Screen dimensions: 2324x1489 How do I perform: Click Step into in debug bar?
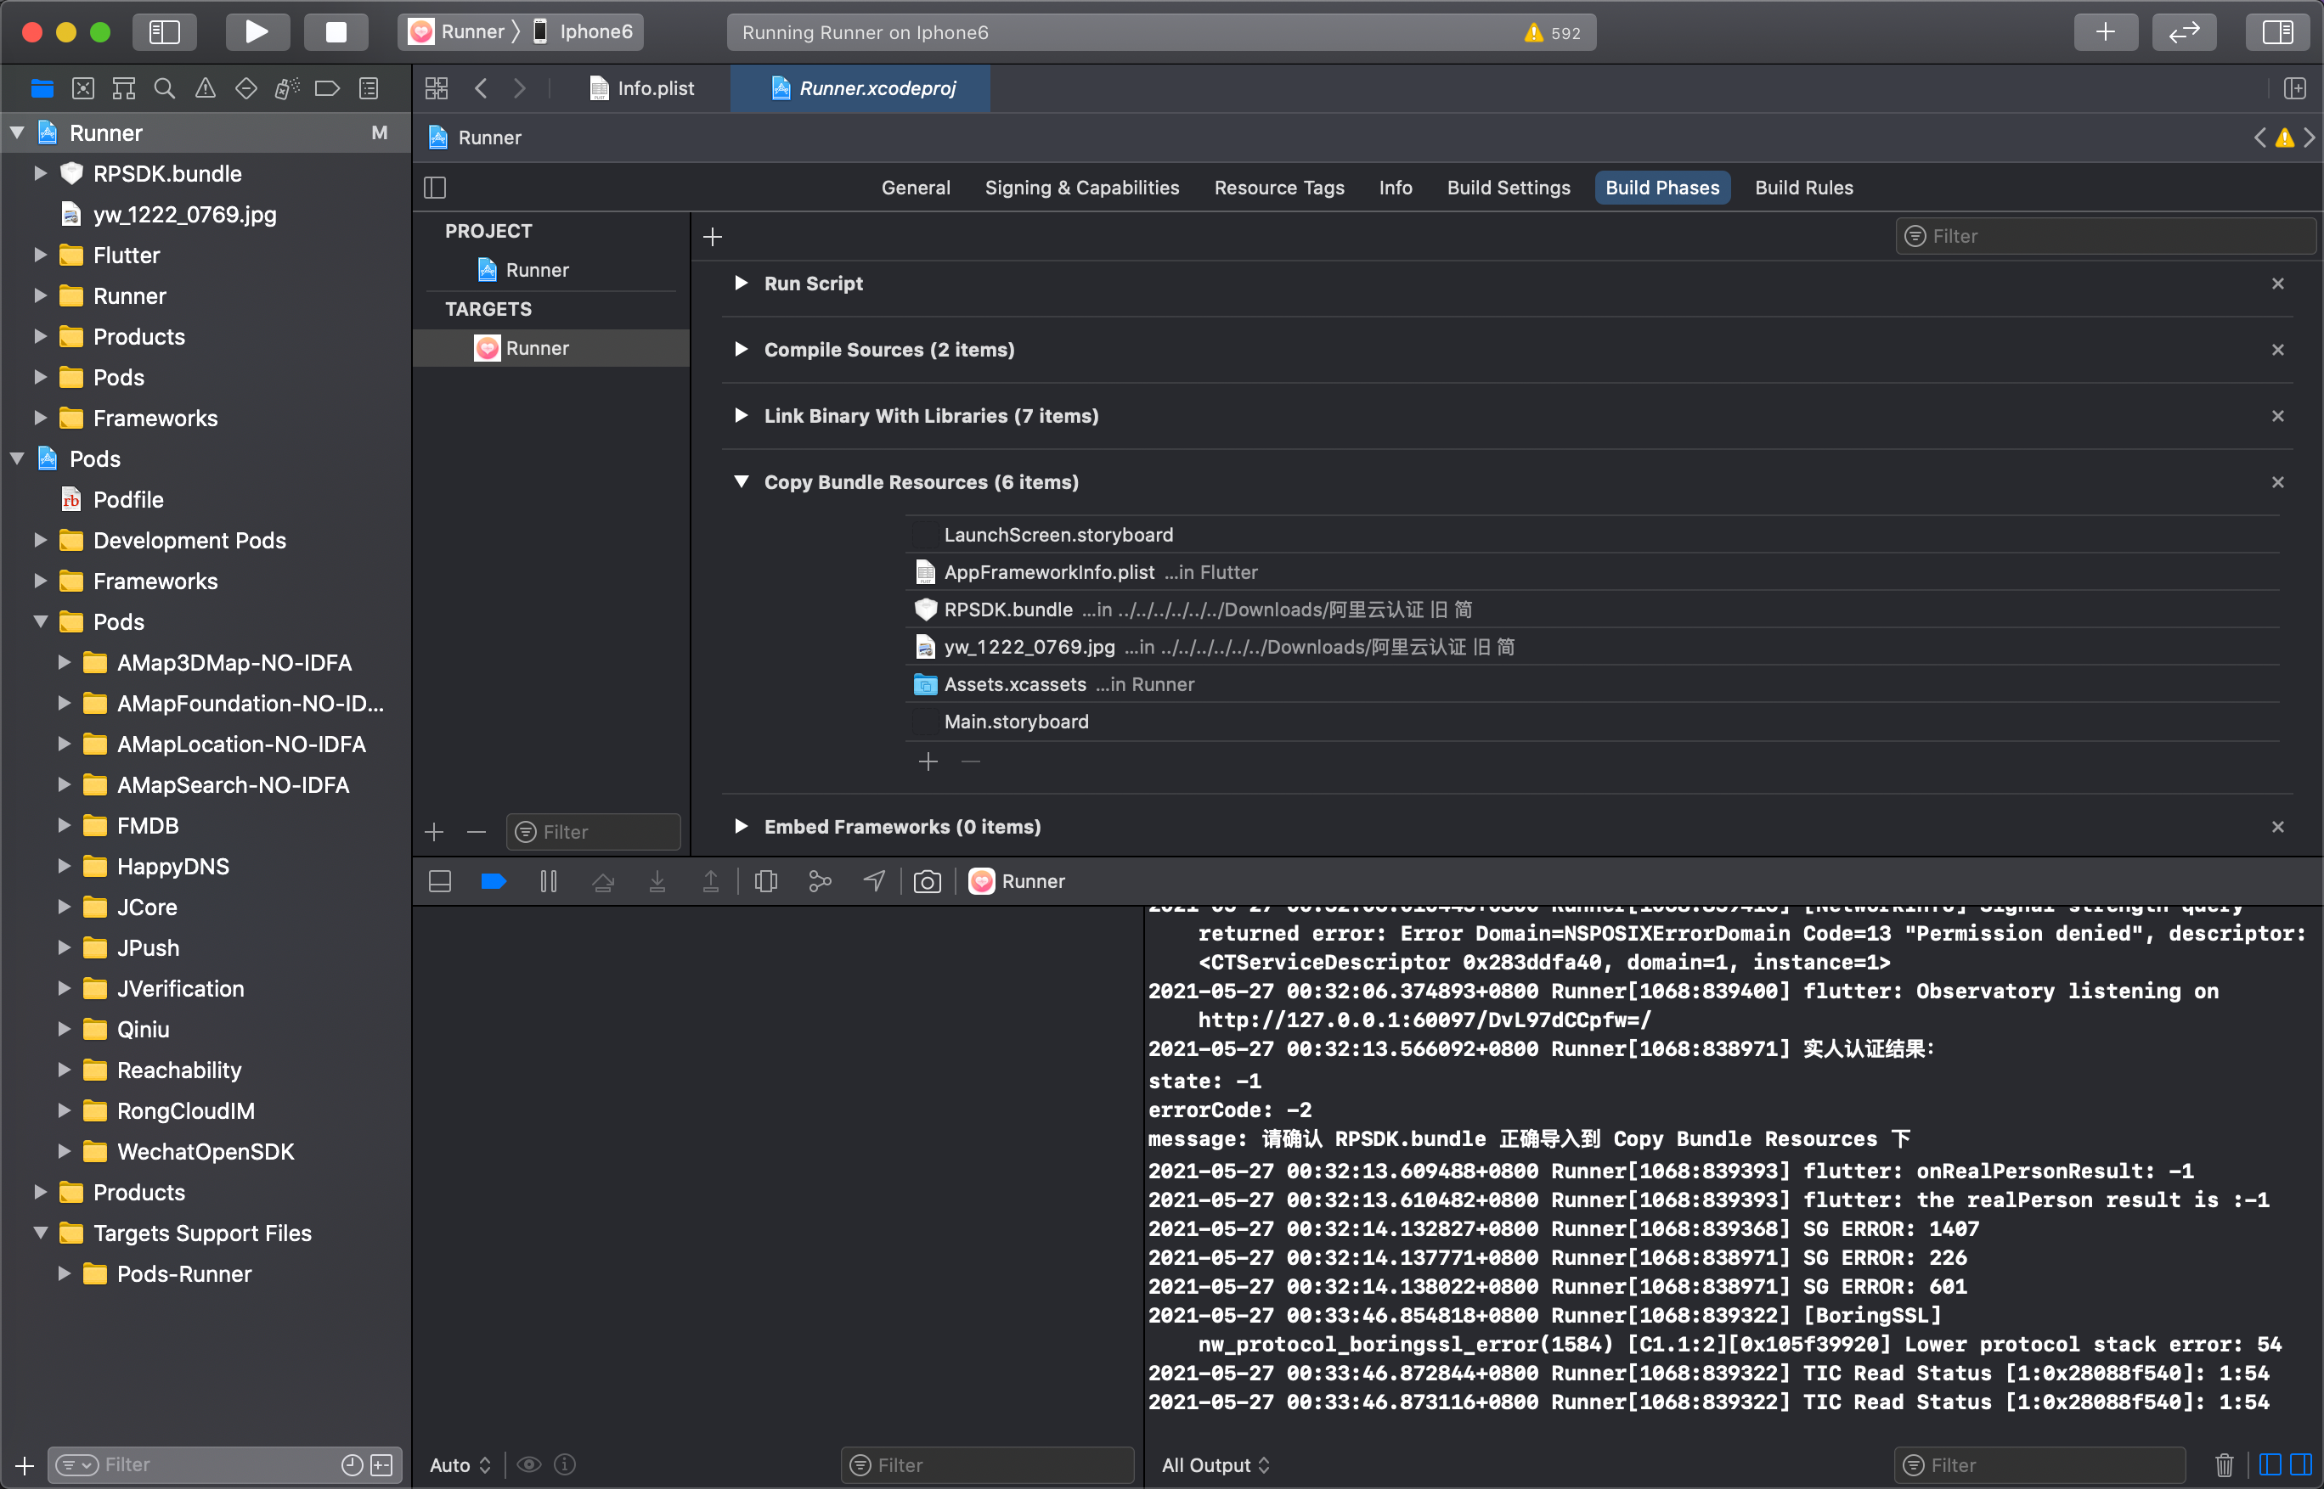(x=657, y=881)
